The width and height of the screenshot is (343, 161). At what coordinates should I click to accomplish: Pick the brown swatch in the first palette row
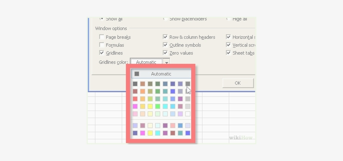tap(143, 84)
